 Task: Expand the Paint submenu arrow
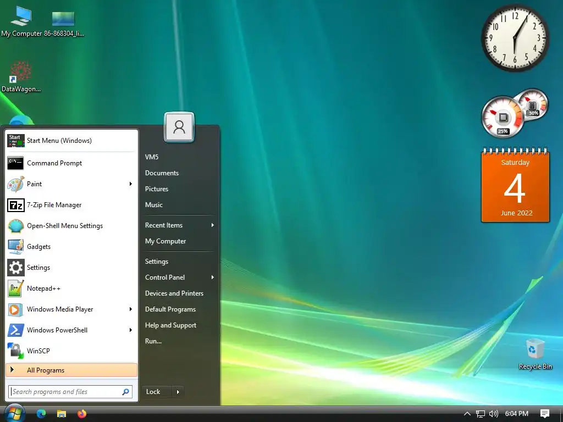pyautogui.click(x=131, y=184)
